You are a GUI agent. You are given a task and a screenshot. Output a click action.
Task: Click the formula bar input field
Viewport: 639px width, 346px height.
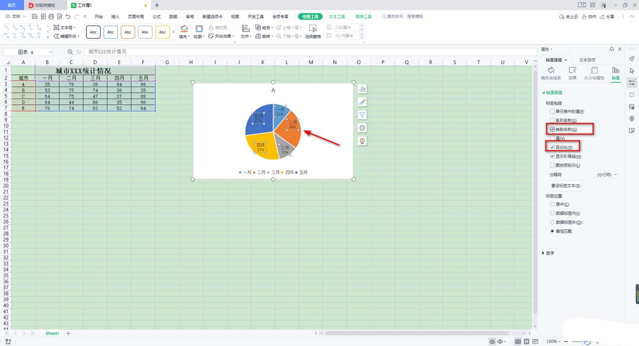[311, 52]
